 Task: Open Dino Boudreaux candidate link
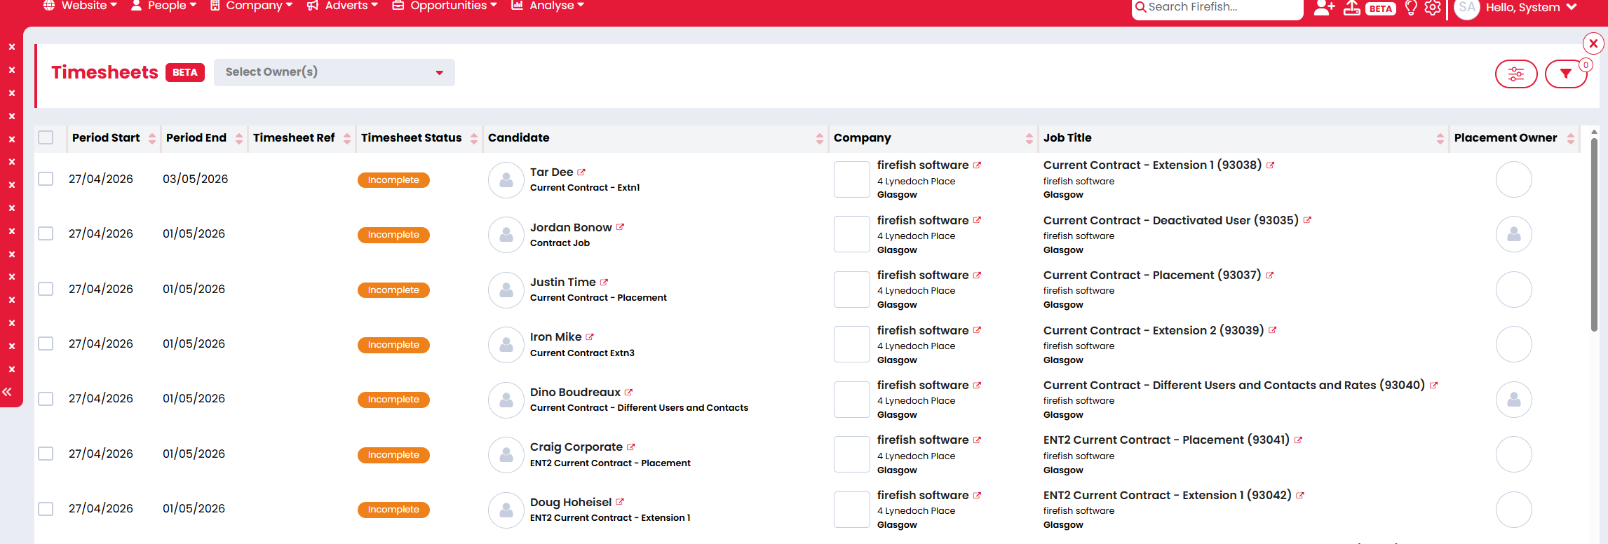point(575,392)
